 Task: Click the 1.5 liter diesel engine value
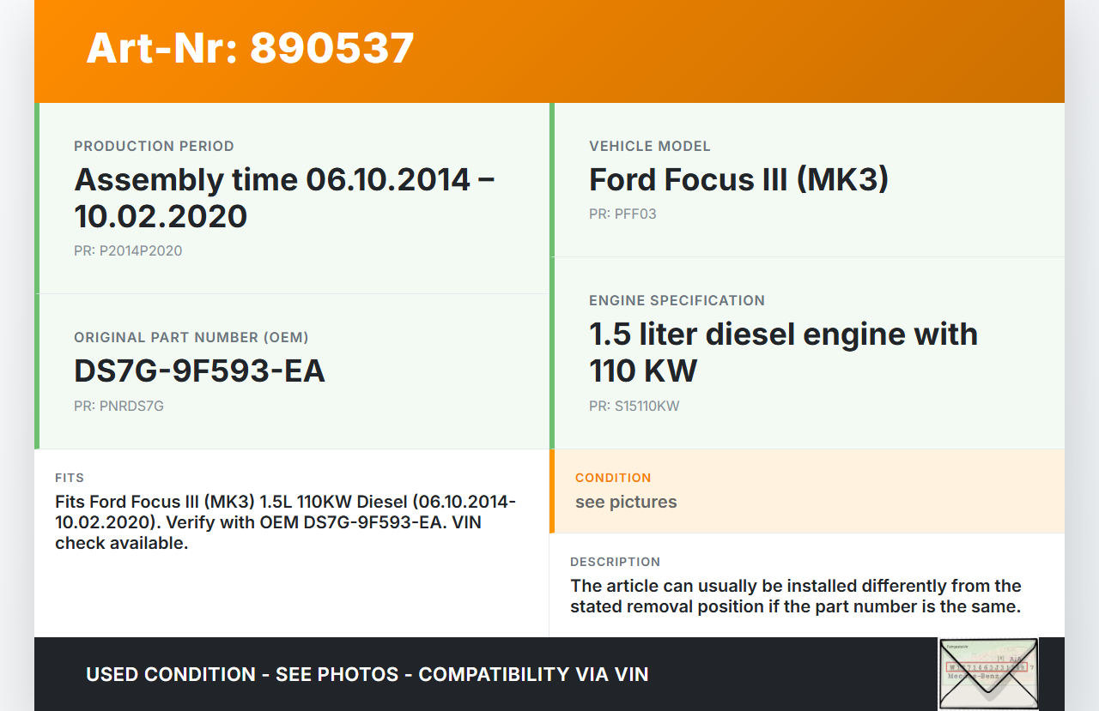pos(783,352)
